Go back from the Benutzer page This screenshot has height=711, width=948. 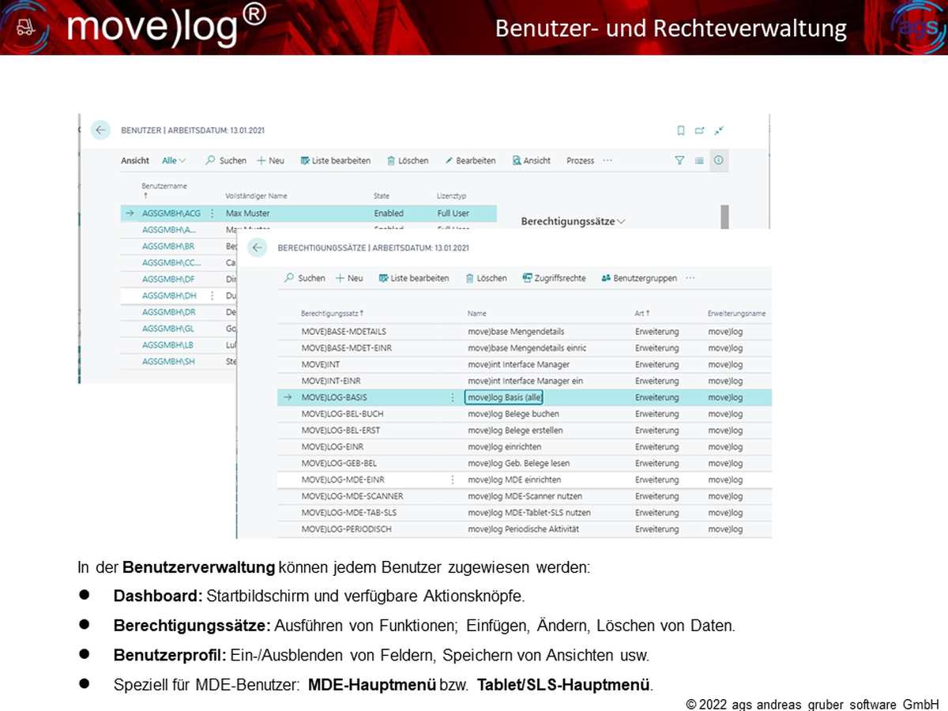pos(100,130)
